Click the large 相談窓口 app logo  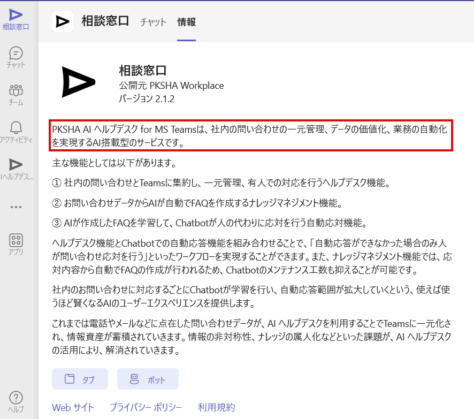click(x=78, y=82)
